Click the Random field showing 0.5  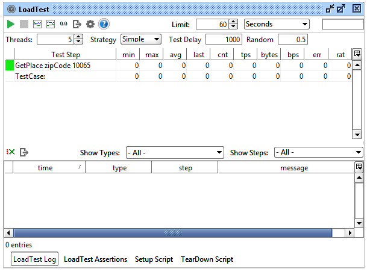tap(292, 39)
